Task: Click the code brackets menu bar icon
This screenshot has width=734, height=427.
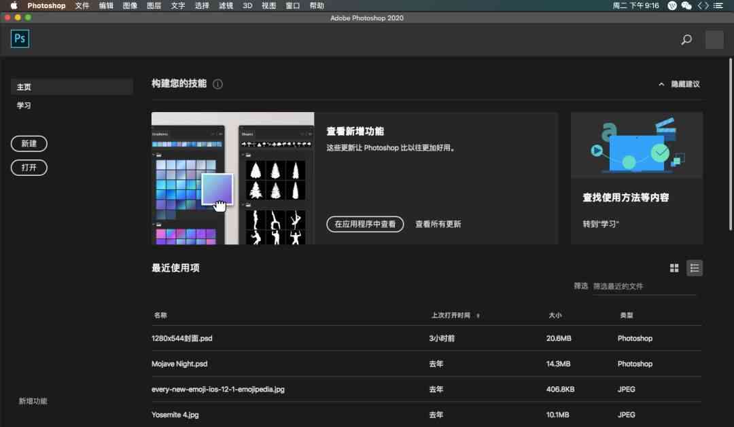Action: [703, 5]
